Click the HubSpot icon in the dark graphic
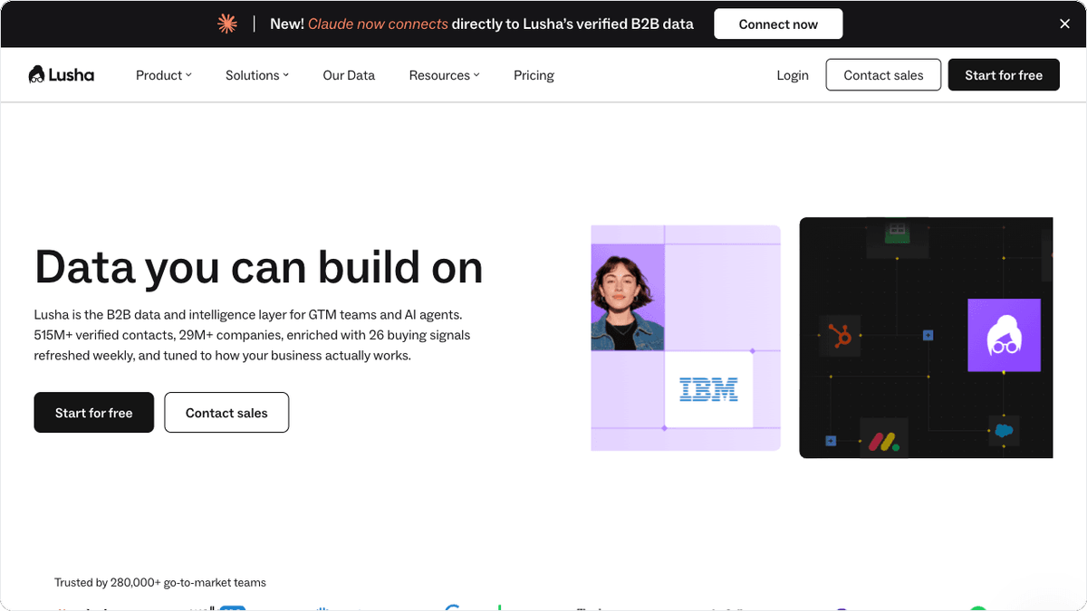 click(x=840, y=336)
